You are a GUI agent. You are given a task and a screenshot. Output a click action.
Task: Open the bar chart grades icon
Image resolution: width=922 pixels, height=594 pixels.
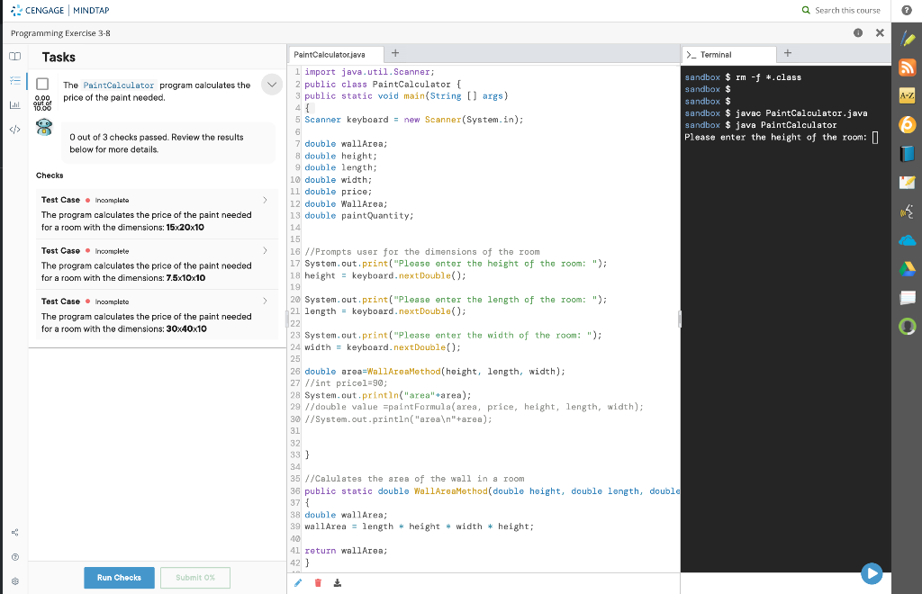(14, 105)
